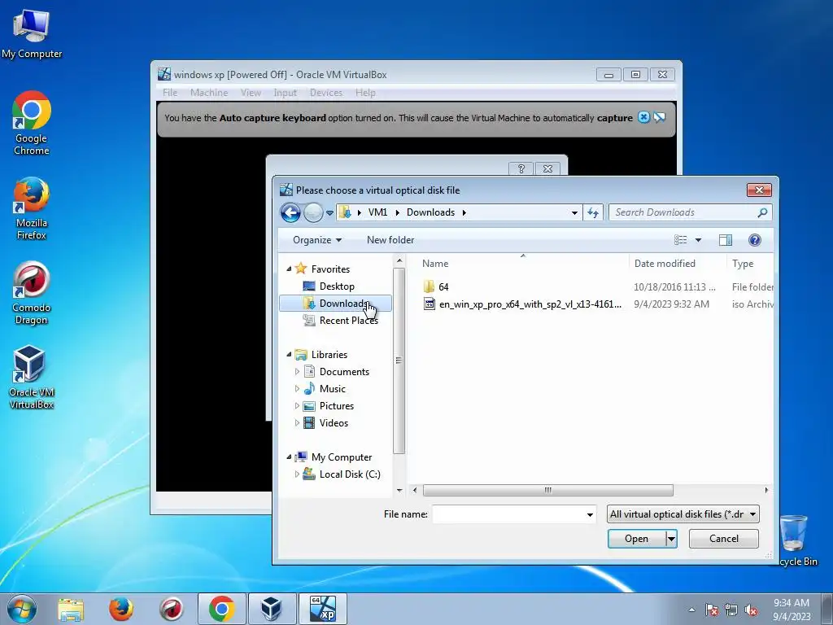Click into the File name field
Viewport: 833px width, 625px height.
click(509, 514)
